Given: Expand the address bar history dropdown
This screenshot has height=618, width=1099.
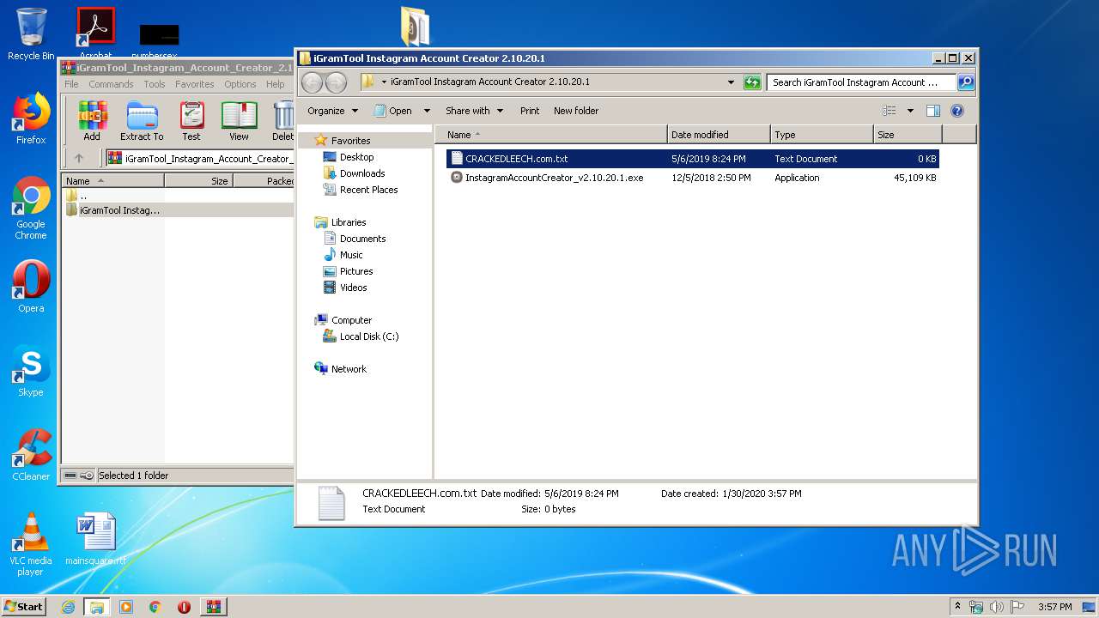Looking at the screenshot, I should pyautogui.click(x=731, y=82).
